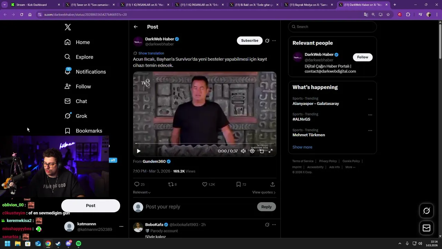Open the floating messages button
Viewport: 442px width, 249px height.
point(426,228)
